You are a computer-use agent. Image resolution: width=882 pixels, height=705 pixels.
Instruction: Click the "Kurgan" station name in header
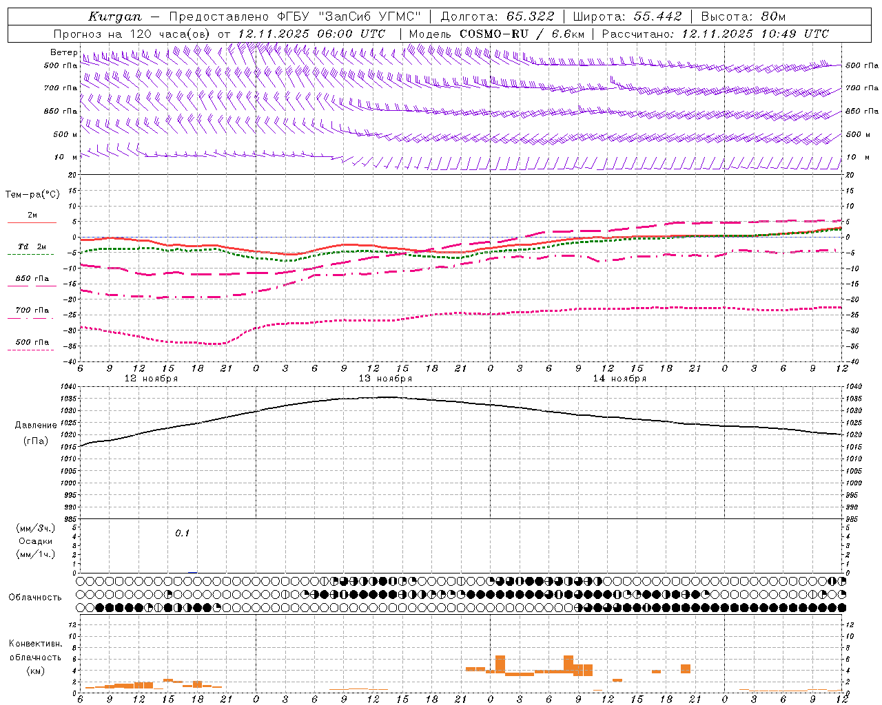pos(115,17)
